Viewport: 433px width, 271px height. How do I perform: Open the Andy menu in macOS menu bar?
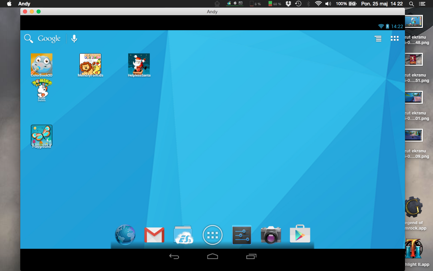24,4
